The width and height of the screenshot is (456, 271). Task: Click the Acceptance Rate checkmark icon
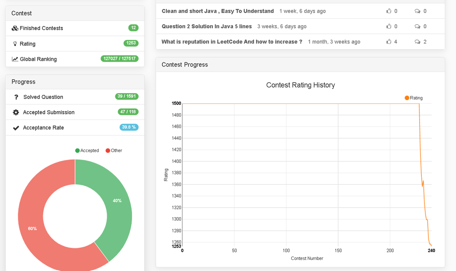[x=16, y=128]
